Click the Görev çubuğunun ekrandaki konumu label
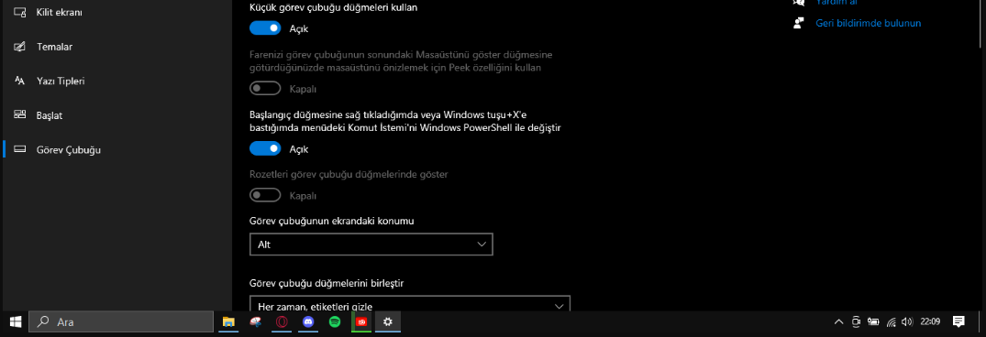986x337 pixels. (331, 221)
